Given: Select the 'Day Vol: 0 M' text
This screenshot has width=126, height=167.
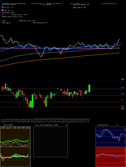Looking at the screenshot, I should click(79, 7).
